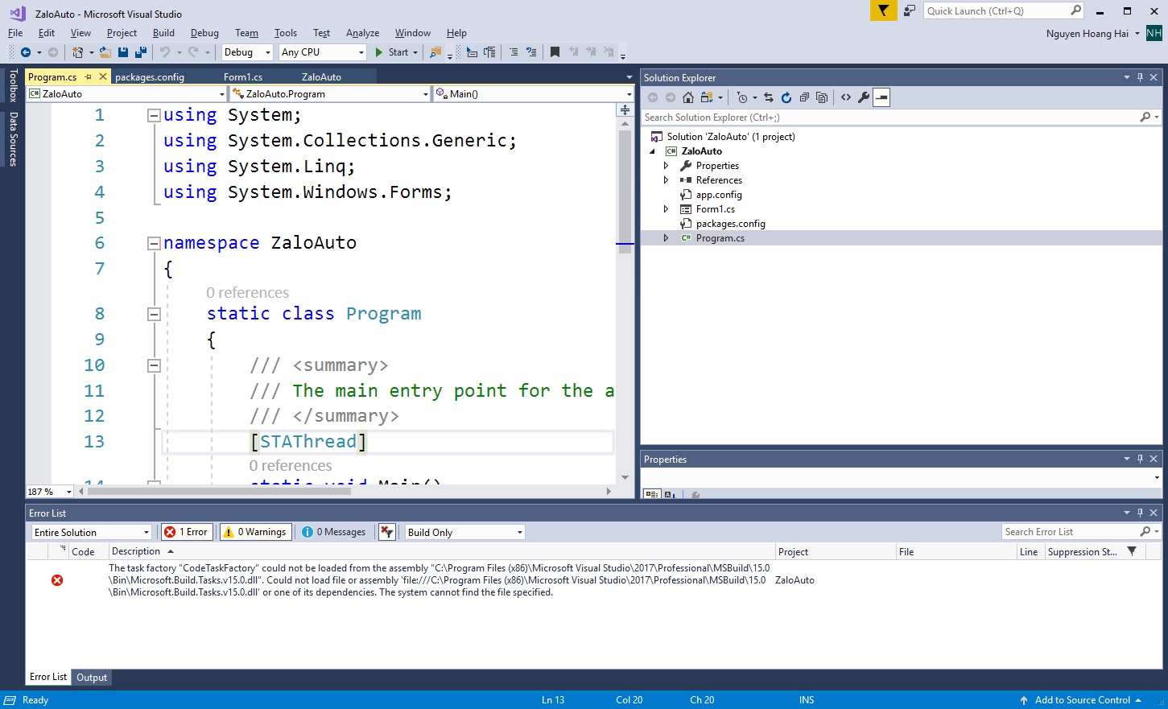
Task: Click the bookmark icon in the toolbar
Action: 555,52
